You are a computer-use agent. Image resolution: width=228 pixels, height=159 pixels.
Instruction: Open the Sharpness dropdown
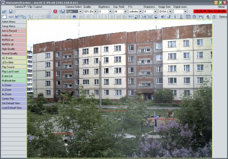155,11
